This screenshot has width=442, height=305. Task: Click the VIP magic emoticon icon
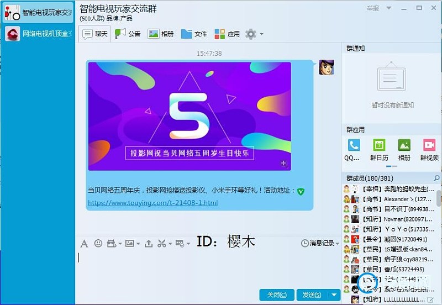pos(112,243)
